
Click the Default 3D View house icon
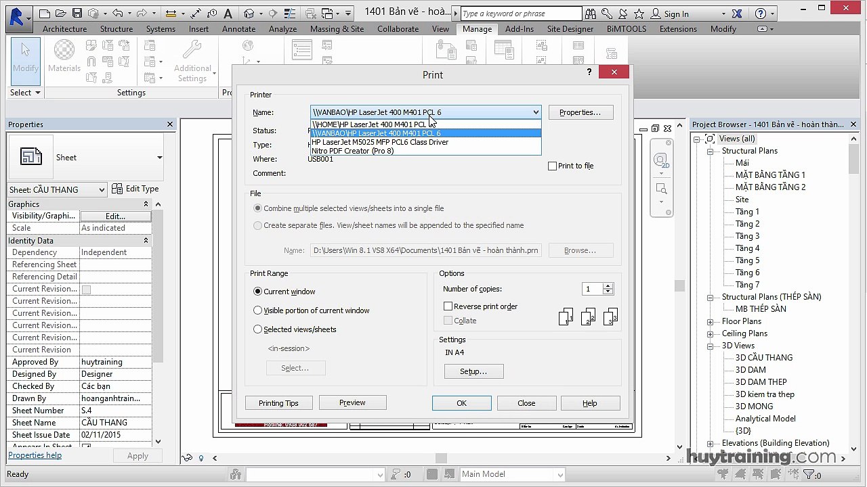(249, 14)
